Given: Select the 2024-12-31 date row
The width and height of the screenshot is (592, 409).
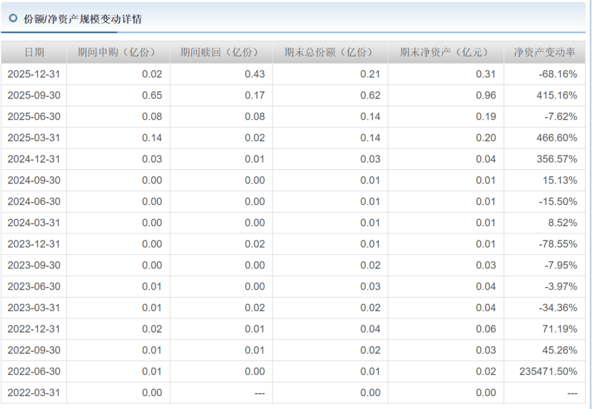Looking at the screenshot, I should coord(34,159).
